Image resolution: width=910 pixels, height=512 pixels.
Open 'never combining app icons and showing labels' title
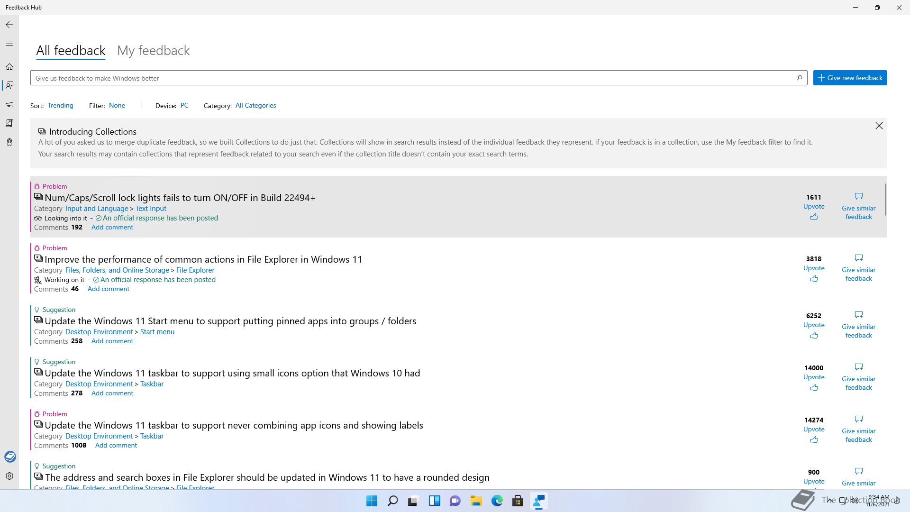click(234, 425)
